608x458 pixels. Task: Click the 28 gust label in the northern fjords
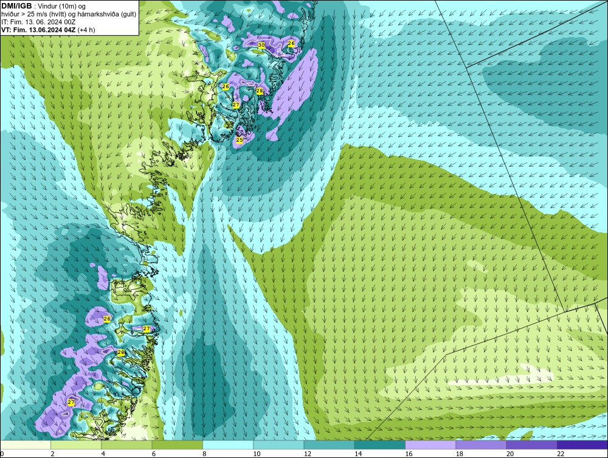[260, 91]
